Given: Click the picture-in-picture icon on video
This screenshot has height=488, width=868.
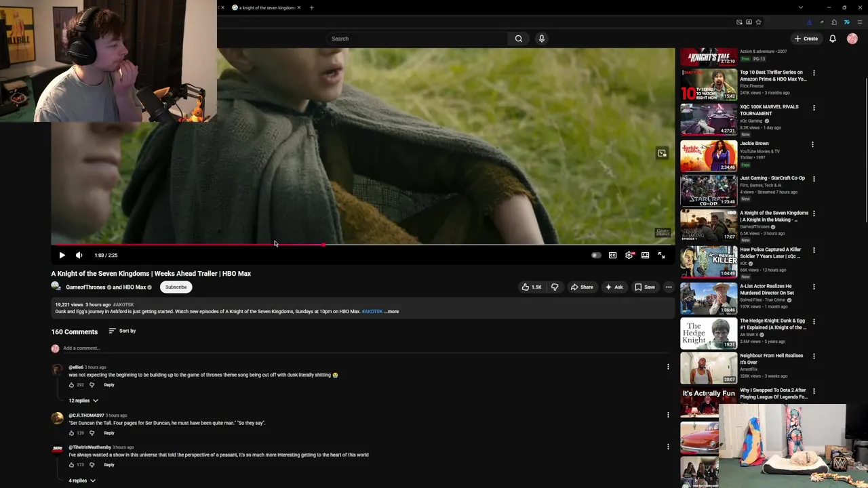Looking at the screenshot, I should (x=662, y=153).
